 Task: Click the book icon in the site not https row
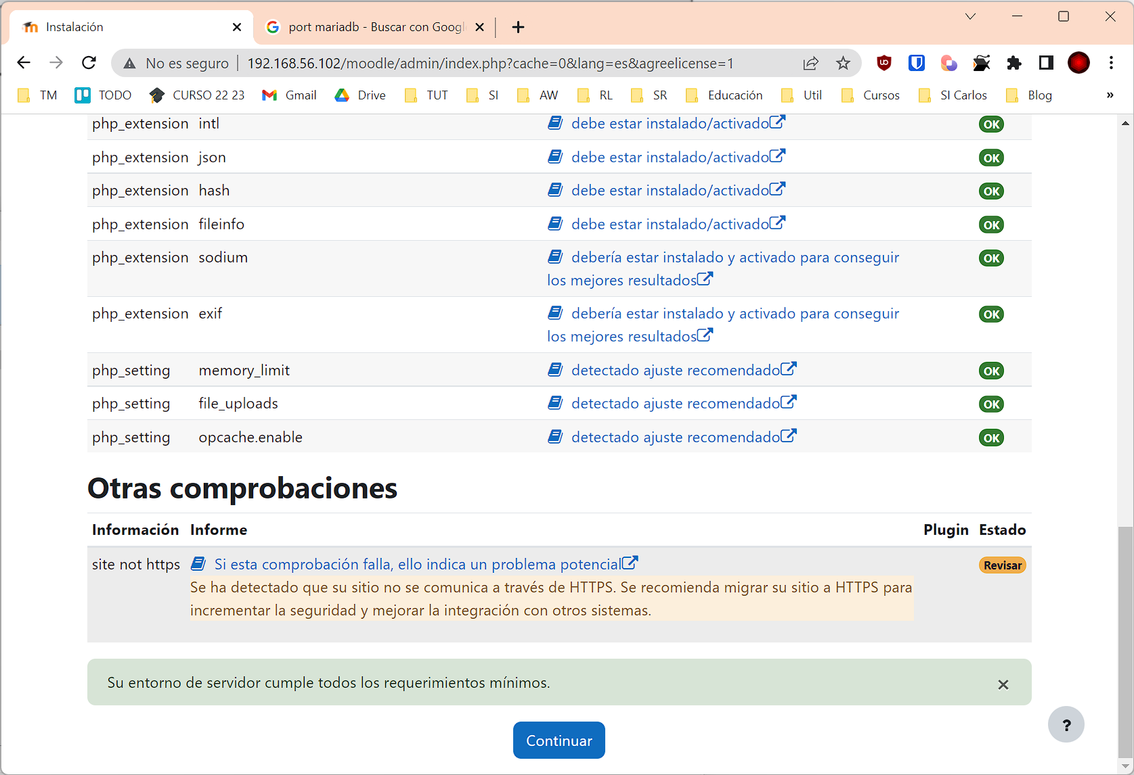pos(198,564)
